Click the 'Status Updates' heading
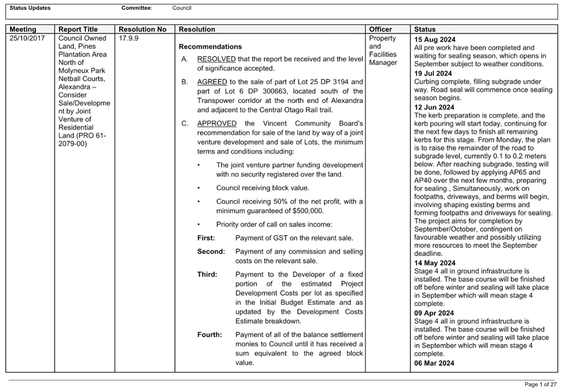The image size is (563, 388). tap(30, 8)
